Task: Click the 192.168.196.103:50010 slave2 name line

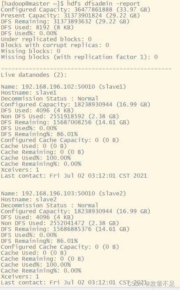Action: pos(63,193)
